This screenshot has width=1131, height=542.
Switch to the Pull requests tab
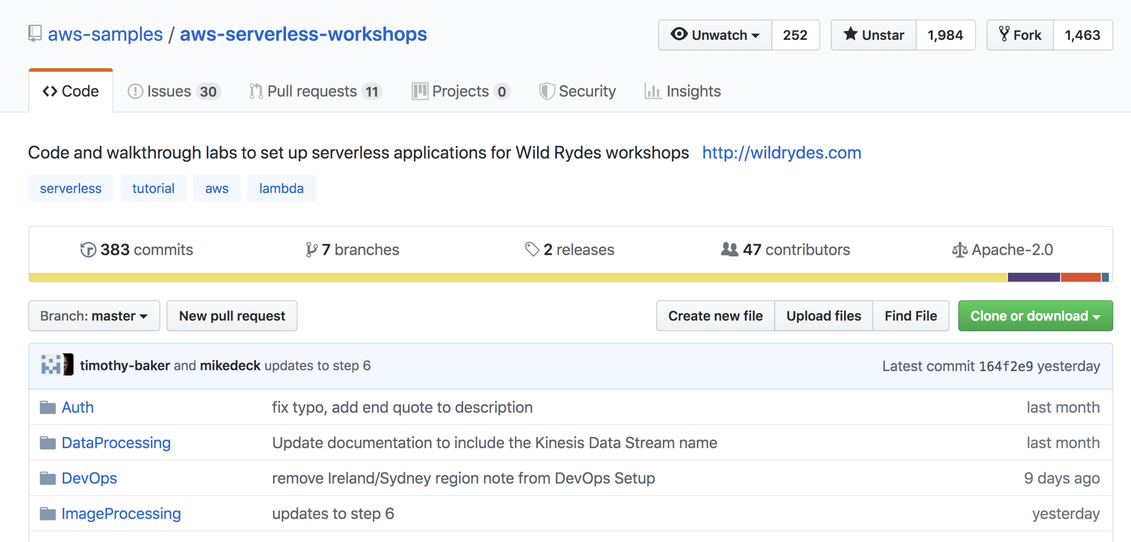(x=315, y=91)
